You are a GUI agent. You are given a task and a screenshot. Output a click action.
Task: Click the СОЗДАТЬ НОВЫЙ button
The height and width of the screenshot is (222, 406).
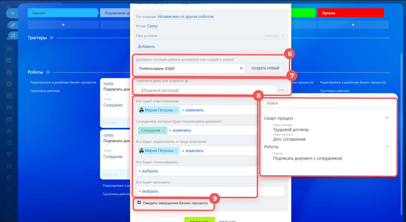click(x=265, y=68)
